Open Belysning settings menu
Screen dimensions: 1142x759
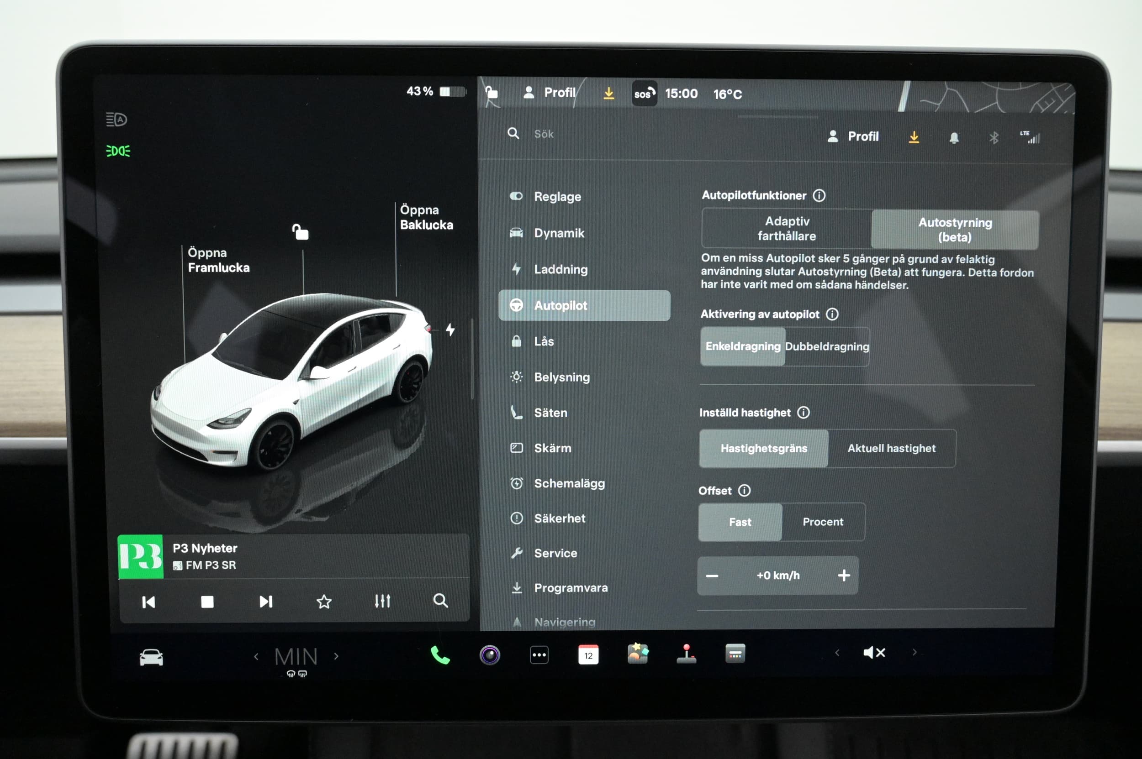(x=584, y=377)
